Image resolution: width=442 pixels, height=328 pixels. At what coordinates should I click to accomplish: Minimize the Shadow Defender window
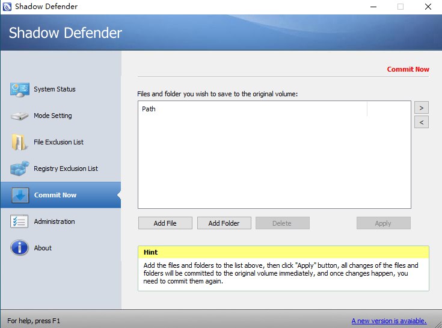point(373,7)
